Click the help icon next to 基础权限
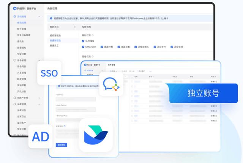 [x=93, y=35]
